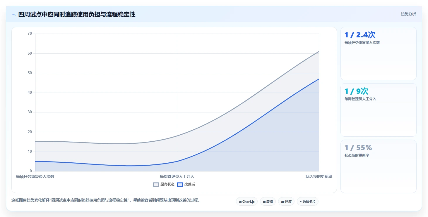Screen dimensions: 428x217
Task: Click the 每周管理员人工介入 caption in second card
Action: tap(360, 99)
